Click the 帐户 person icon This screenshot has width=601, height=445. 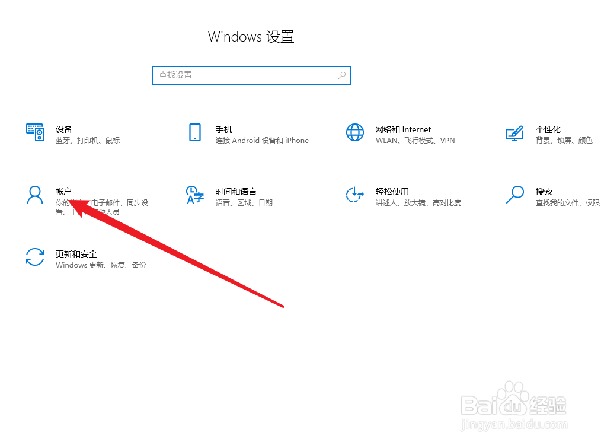pyautogui.click(x=35, y=195)
